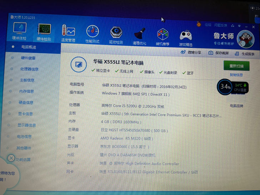Open 其他硬件 sidebar item
The height and width of the screenshot is (195, 260).
24,148
